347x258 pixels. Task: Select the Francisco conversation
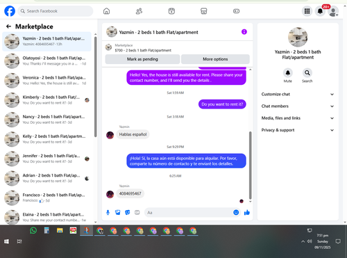(x=46, y=197)
